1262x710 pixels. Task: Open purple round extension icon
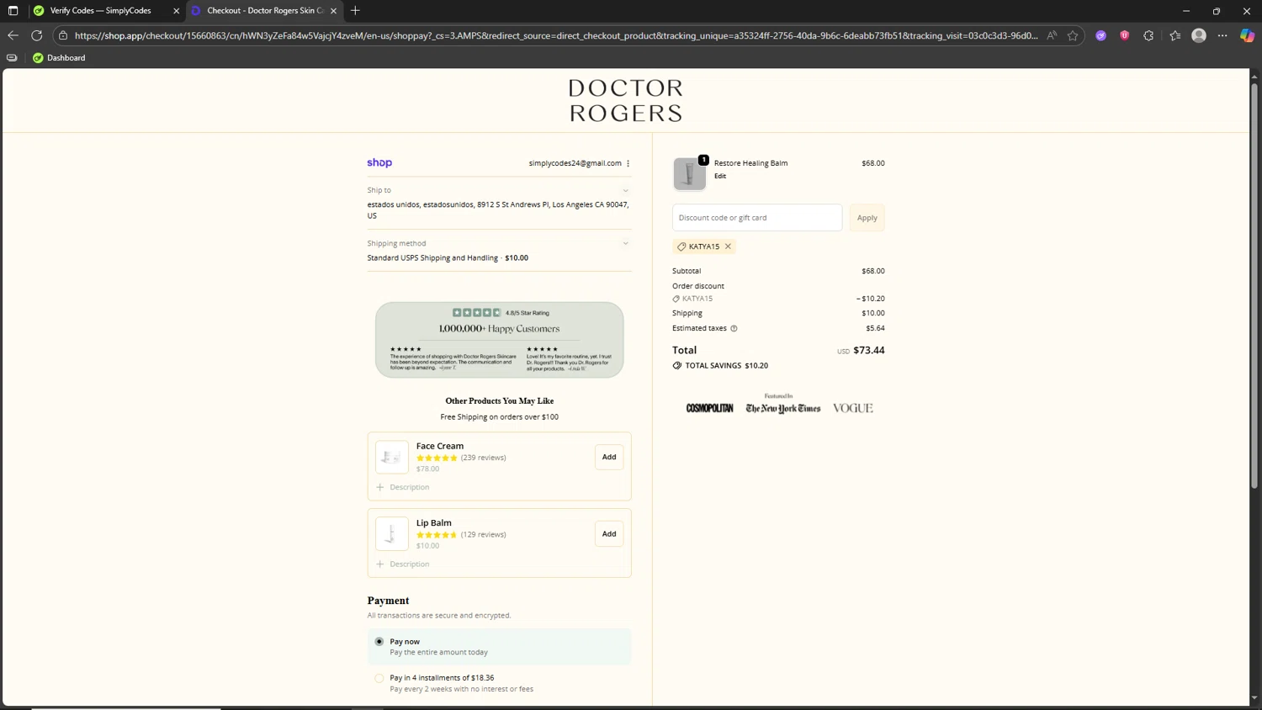pos(1100,35)
